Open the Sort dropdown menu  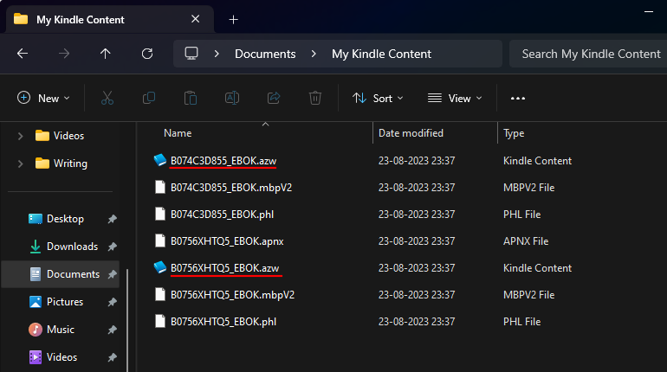click(378, 99)
